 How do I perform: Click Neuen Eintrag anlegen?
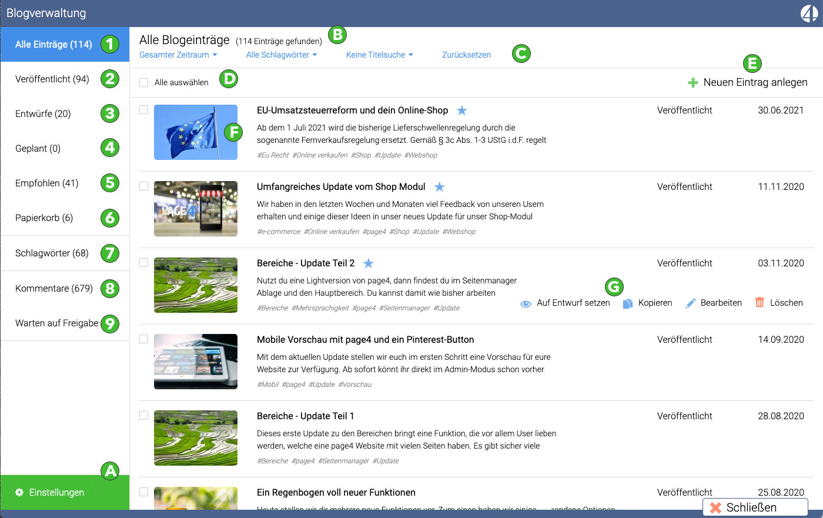[748, 82]
